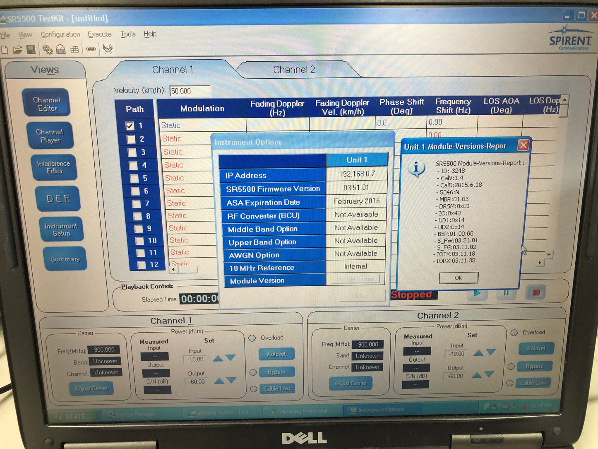
Task: Click the new file toolbar icon
Action: 5,50
